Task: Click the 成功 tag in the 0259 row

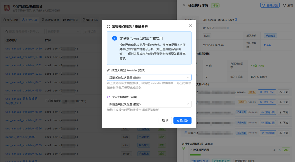Action: pos(162,145)
